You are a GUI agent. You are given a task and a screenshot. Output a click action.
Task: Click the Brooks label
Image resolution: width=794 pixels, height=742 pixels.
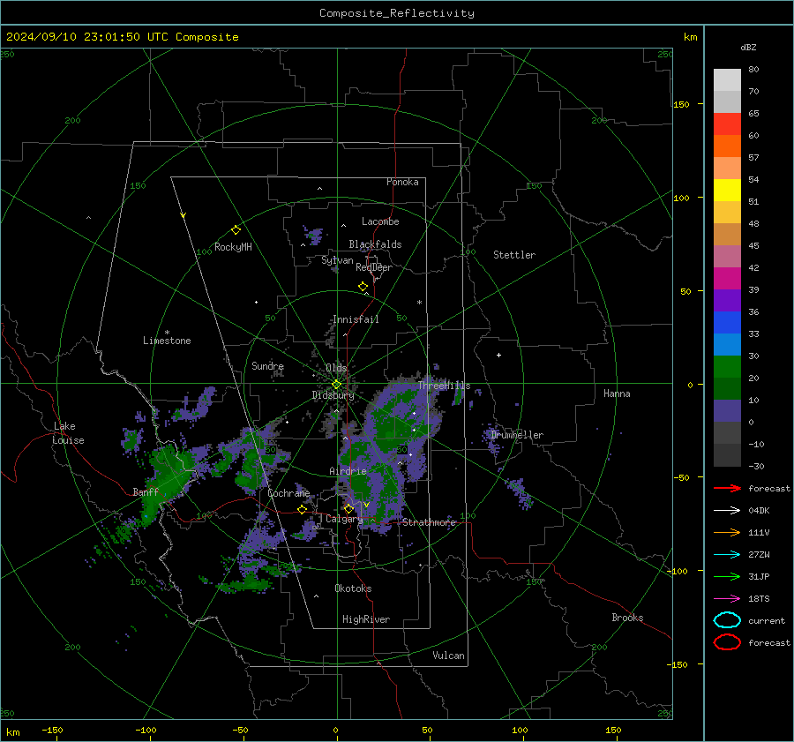(x=627, y=618)
